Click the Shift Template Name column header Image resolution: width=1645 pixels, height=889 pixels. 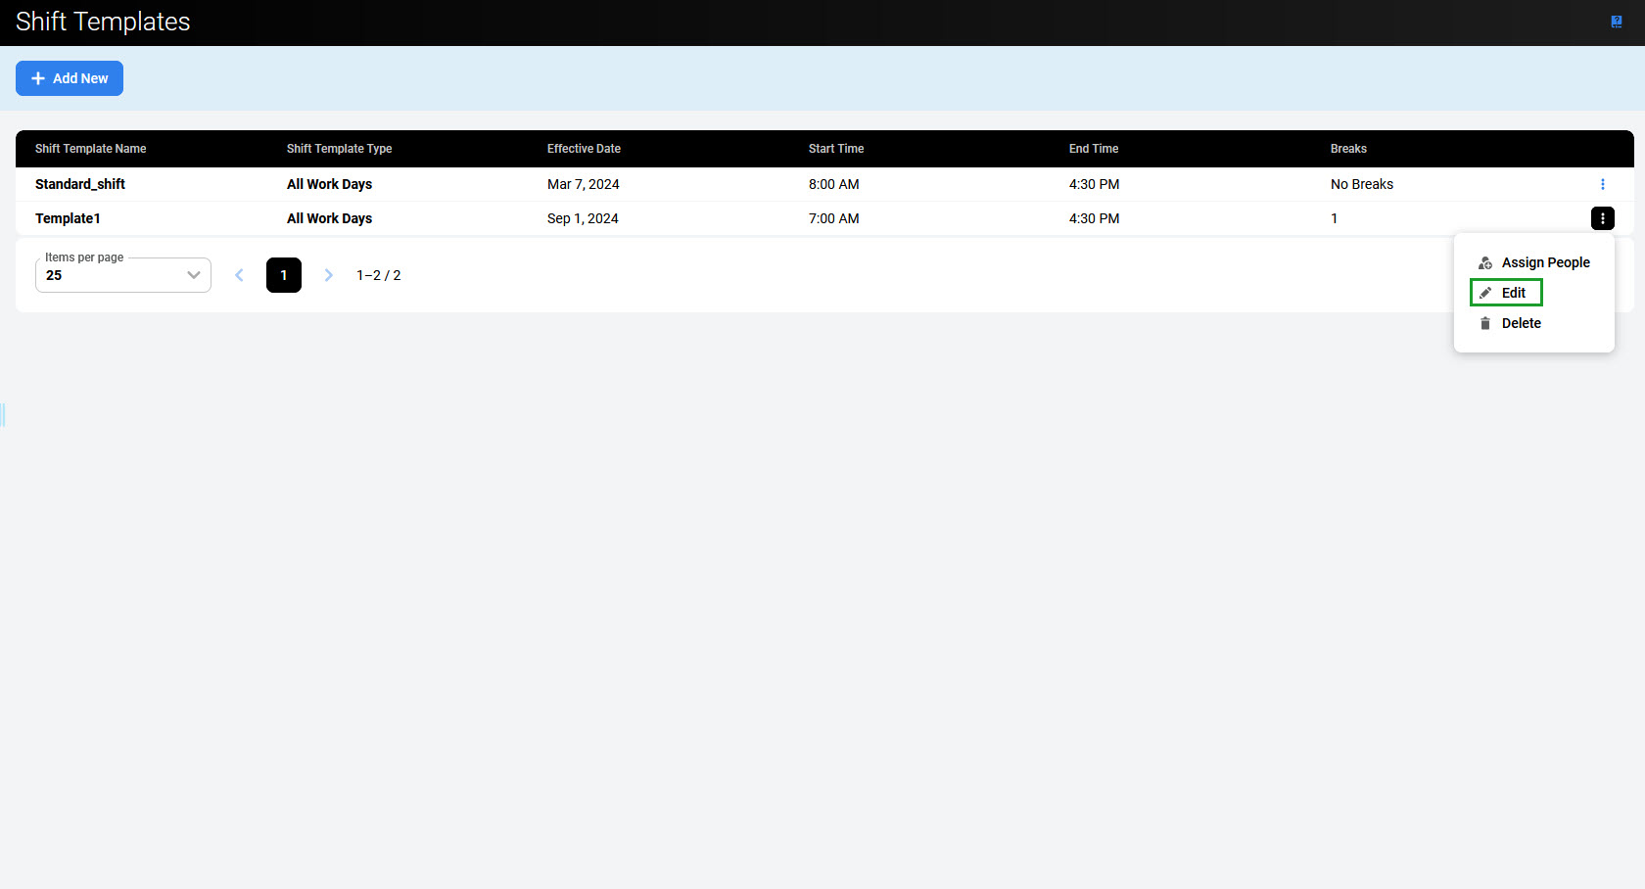pos(90,149)
